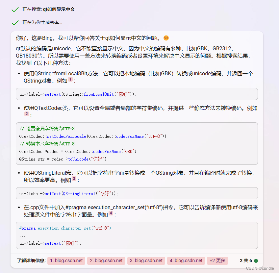Click the comment 设置全局字符集为UTF-8
Screen dimensions: 279x273
tap(47, 129)
